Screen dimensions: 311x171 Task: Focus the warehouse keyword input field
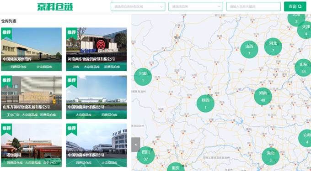(x=253, y=6)
